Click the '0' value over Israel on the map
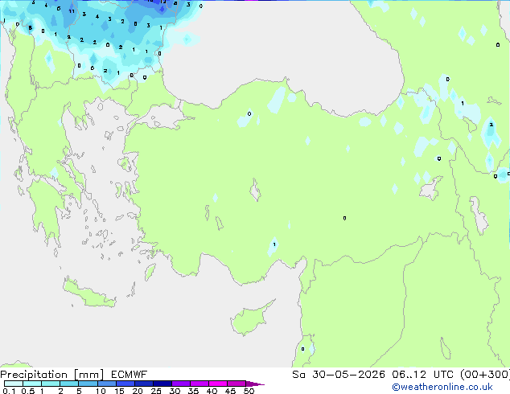The image size is (510, 394). (302, 349)
